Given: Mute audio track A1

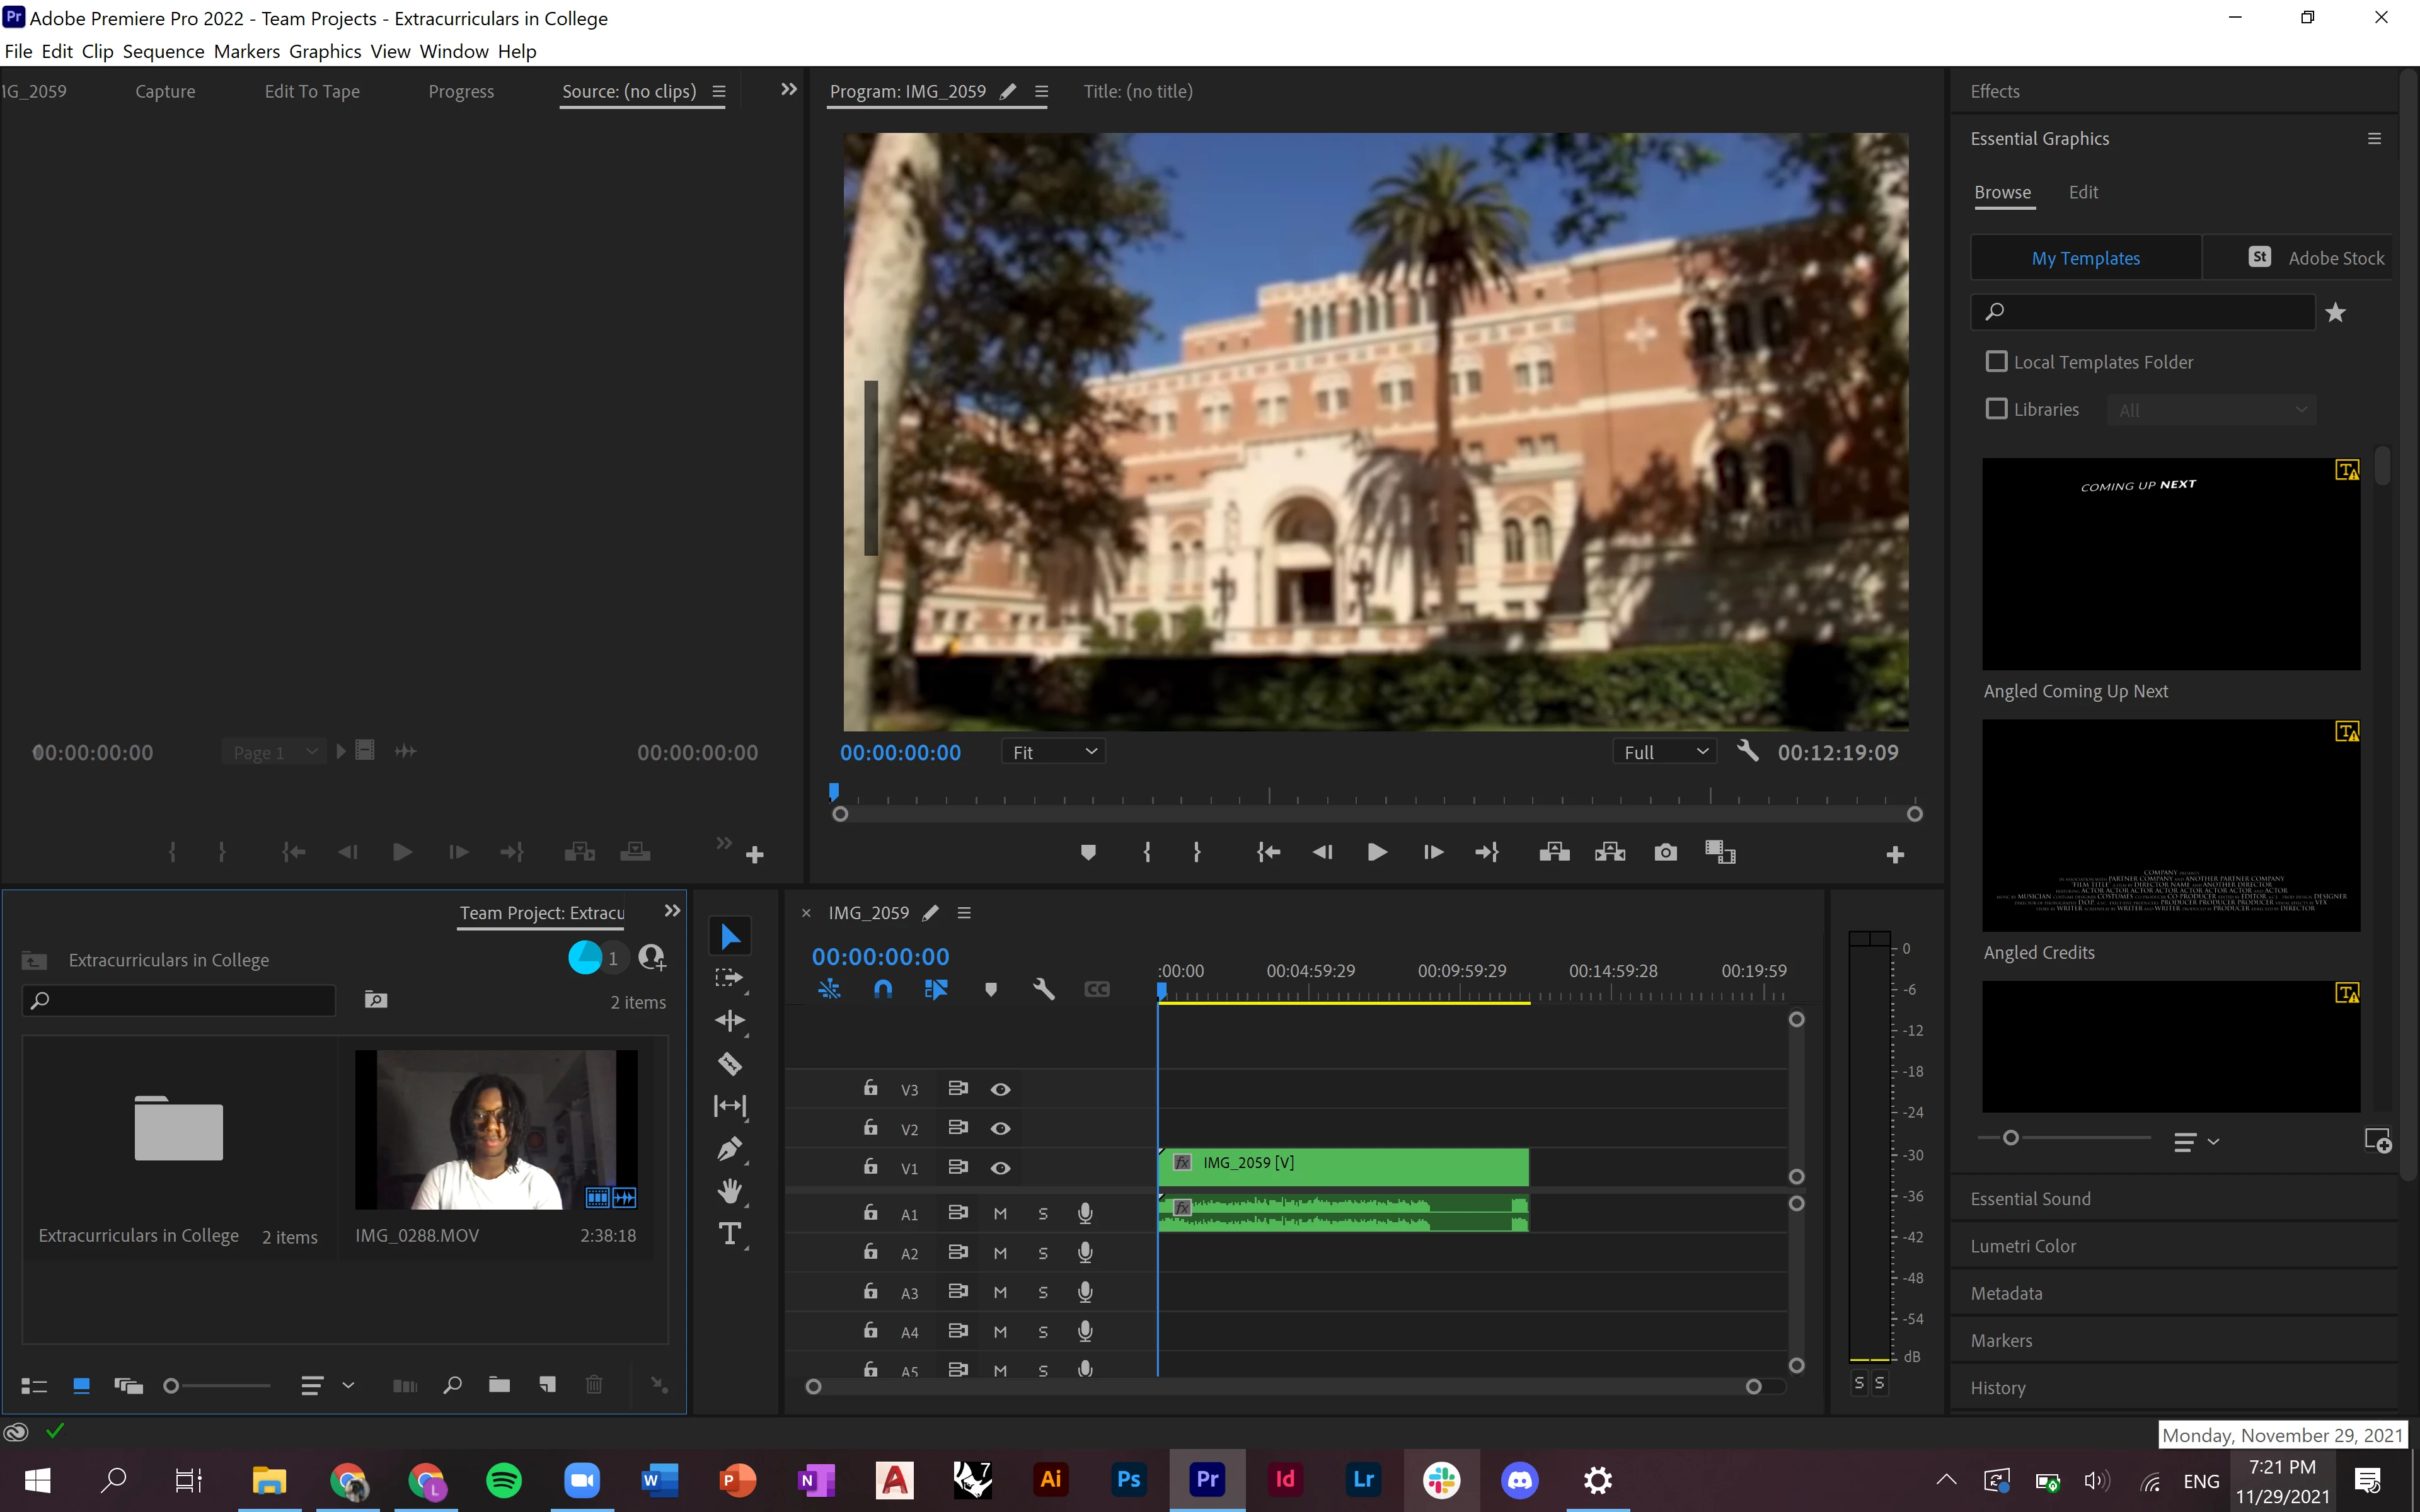Looking at the screenshot, I should (1000, 1213).
